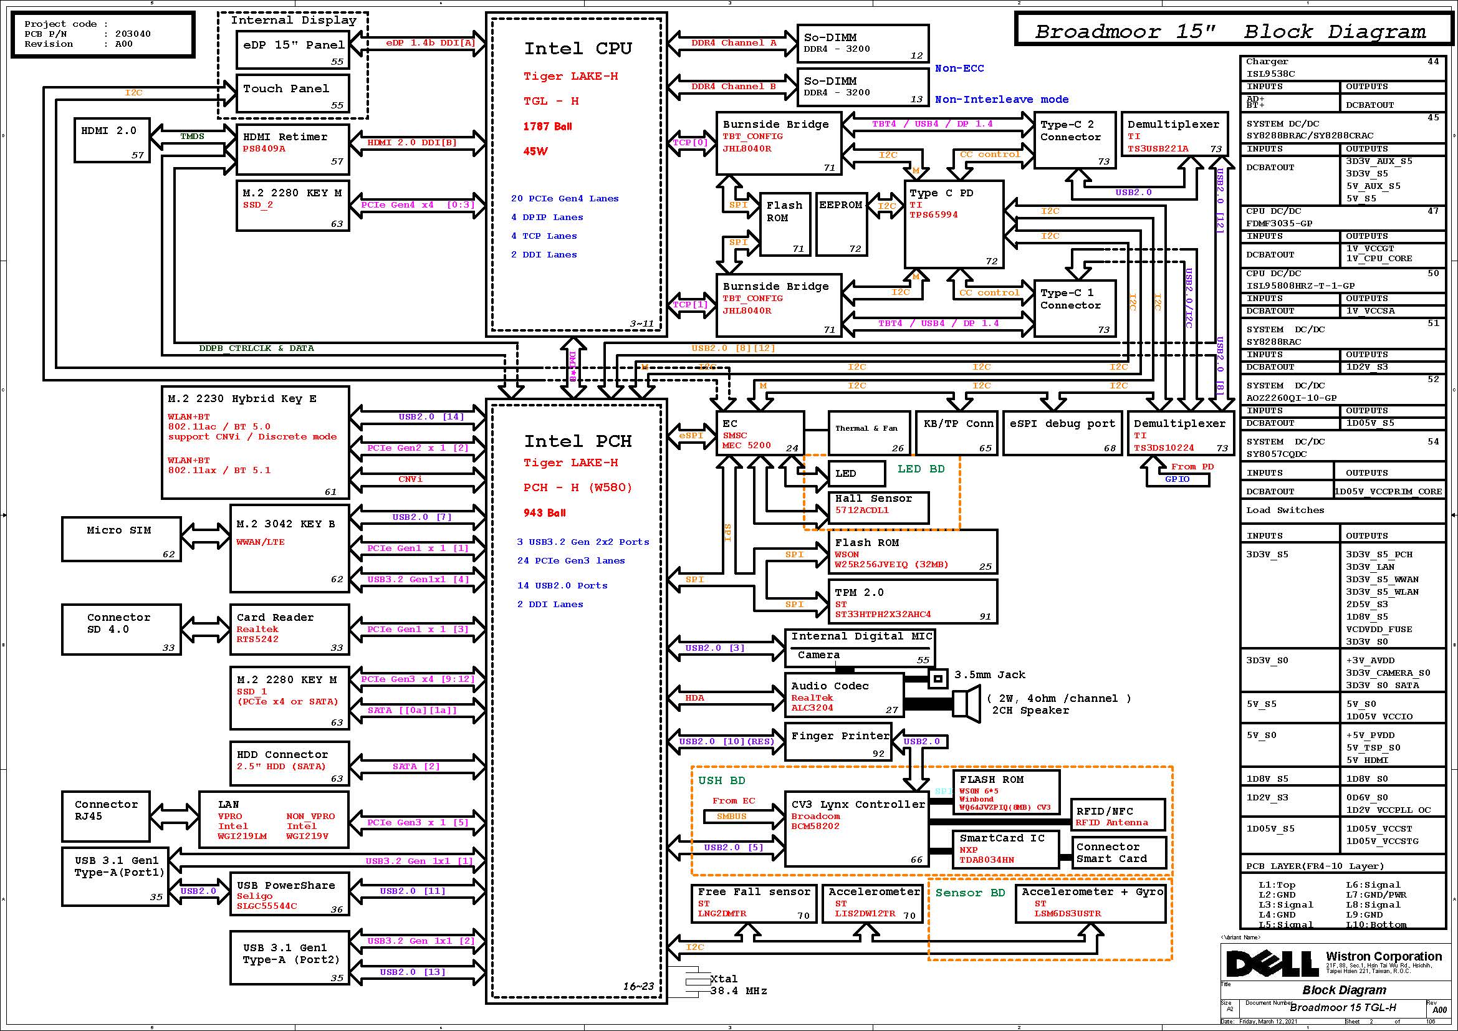
Task: Click the CV3 Lynx Controller block
Action: tap(856, 828)
